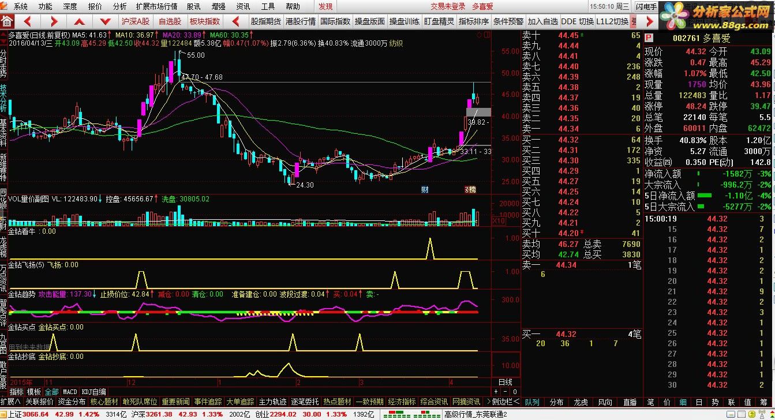Viewport: 775px width, 420px height.
Task: Open 资金分布 tab
Action: pyautogui.click(x=72, y=402)
